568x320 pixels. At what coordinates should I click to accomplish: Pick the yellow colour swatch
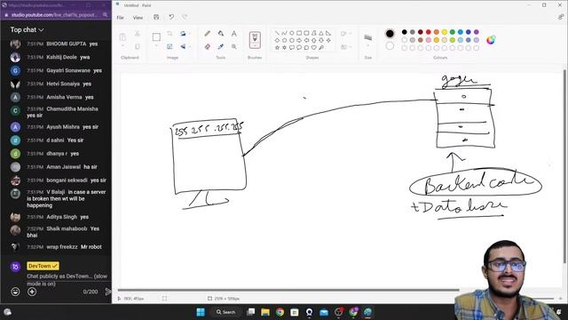pyautogui.click(x=444, y=32)
